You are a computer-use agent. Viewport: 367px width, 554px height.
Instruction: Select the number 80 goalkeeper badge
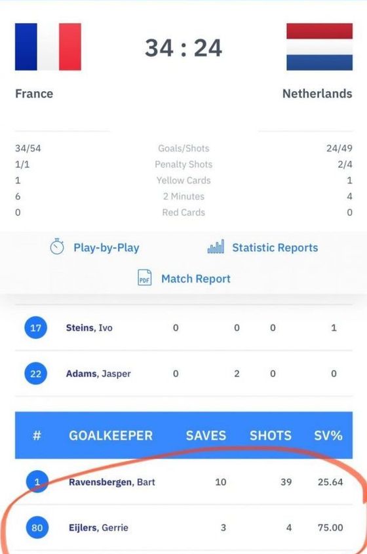click(37, 528)
